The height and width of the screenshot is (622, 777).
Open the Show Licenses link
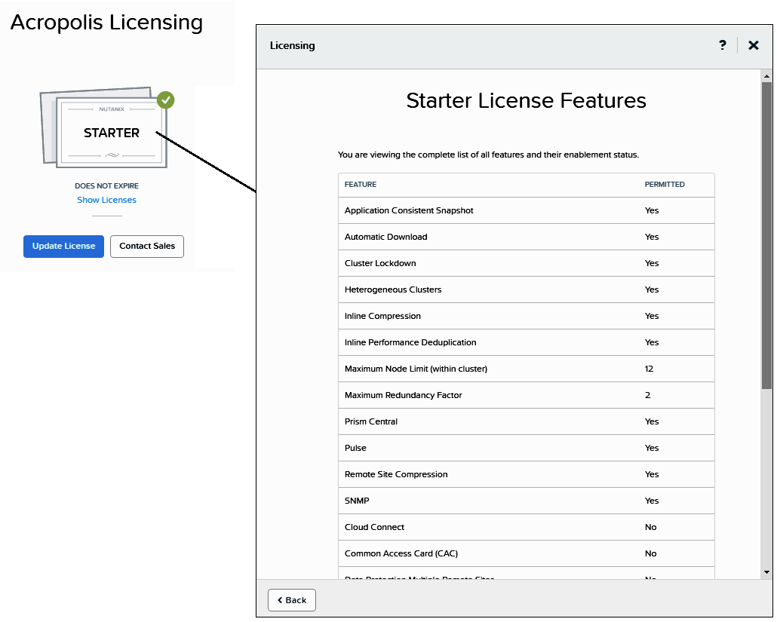tap(106, 200)
